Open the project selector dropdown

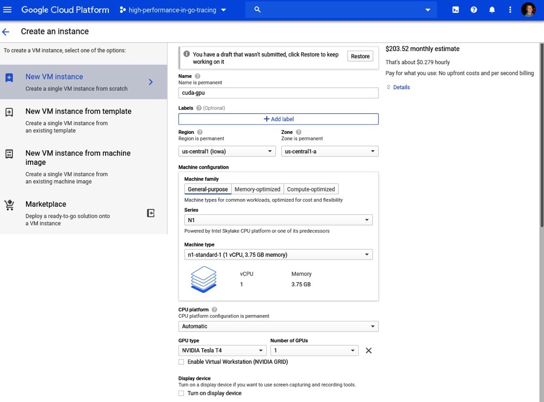(x=173, y=10)
